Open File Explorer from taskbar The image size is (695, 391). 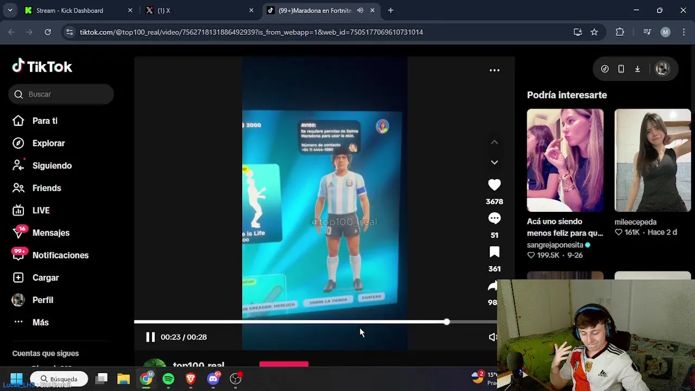[x=123, y=379]
